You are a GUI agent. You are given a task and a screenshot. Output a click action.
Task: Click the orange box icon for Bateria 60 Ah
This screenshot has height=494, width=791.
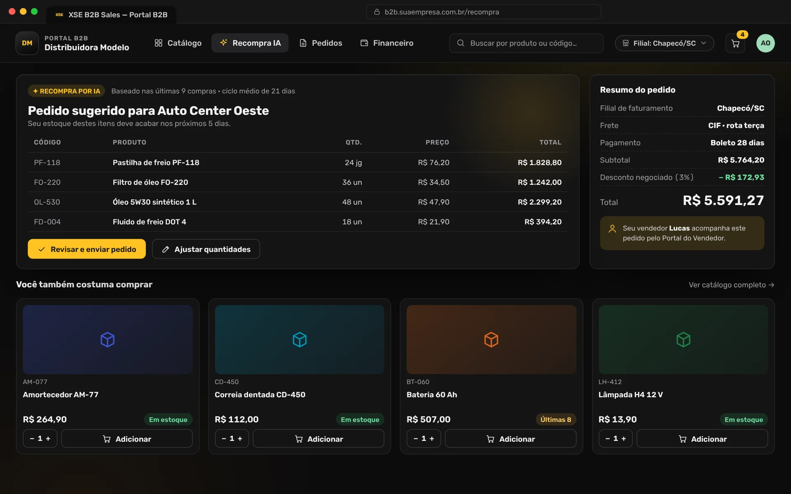491,340
